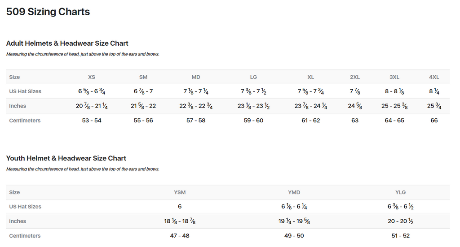Click the XS column header in adult chart
460x247 pixels.
[92, 77]
